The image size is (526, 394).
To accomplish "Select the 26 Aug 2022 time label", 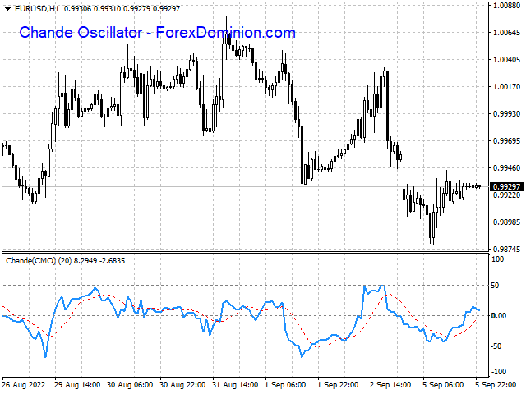I will point(24,385).
